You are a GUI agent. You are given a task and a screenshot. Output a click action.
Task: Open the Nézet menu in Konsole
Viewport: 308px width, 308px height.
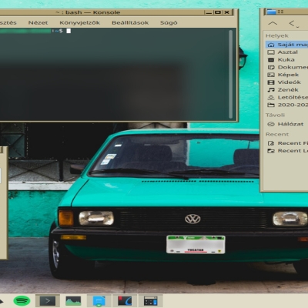[x=38, y=22]
